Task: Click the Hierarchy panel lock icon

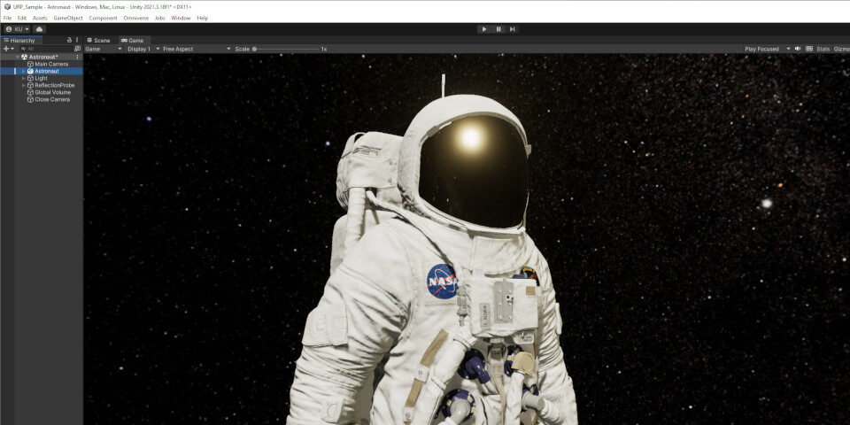Action: click(x=69, y=40)
